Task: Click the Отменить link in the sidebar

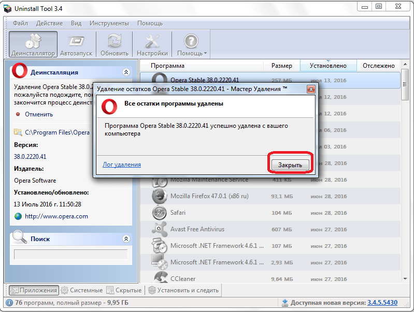Action: (39, 114)
